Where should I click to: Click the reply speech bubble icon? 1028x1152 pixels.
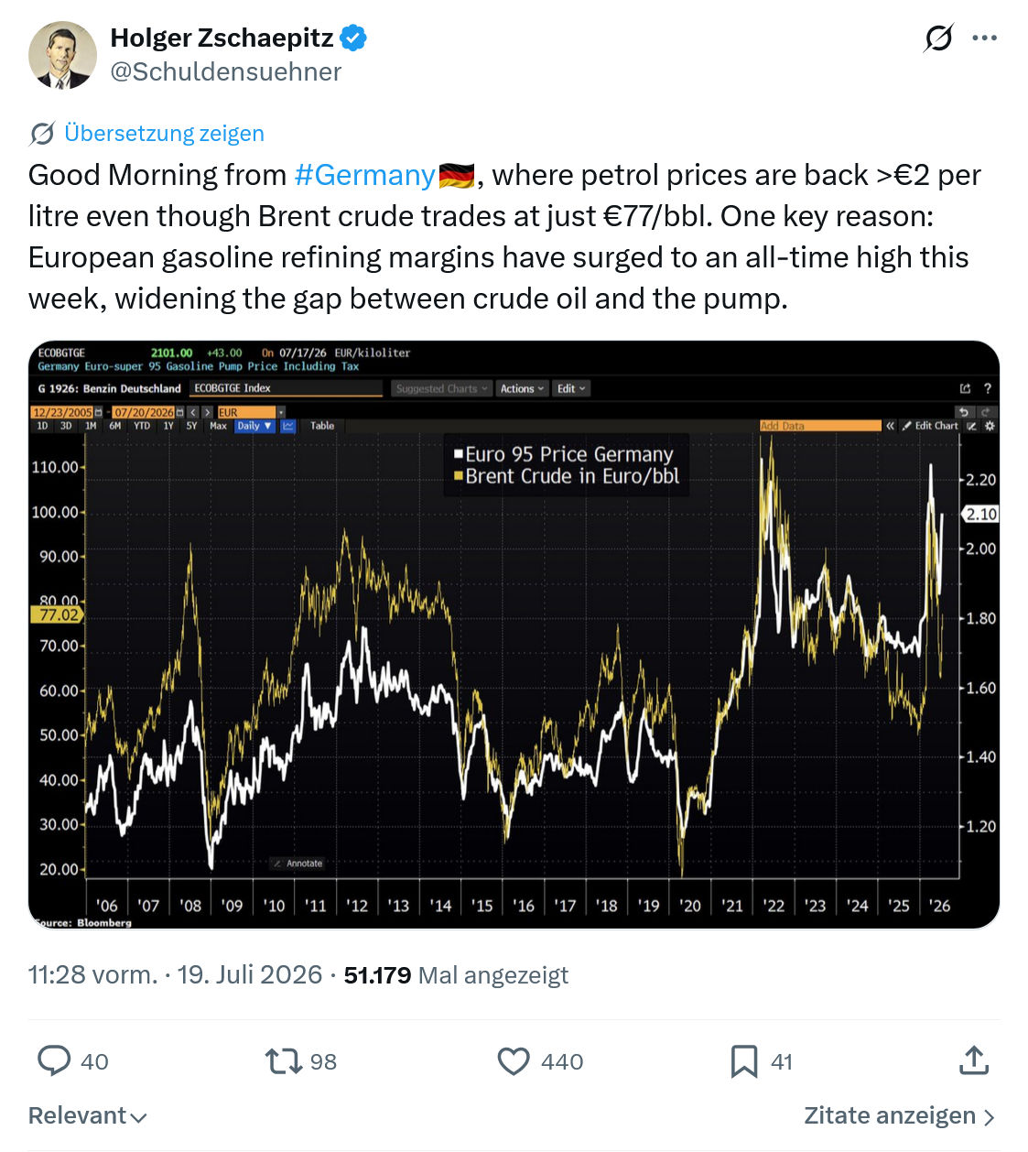coord(54,1060)
